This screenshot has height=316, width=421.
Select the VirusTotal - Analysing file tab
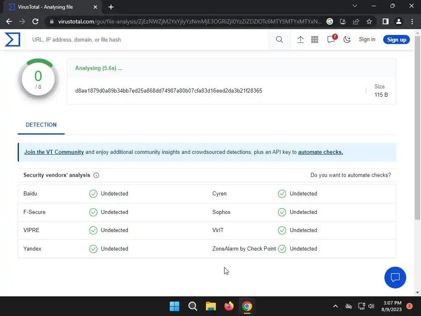point(53,7)
